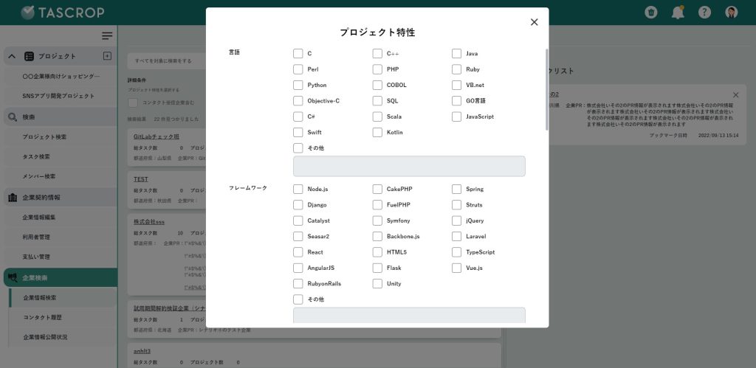Tick the COBOL checkbox
Image resolution: width=756 pixels, height=368 pixels.
coord(377,86)
